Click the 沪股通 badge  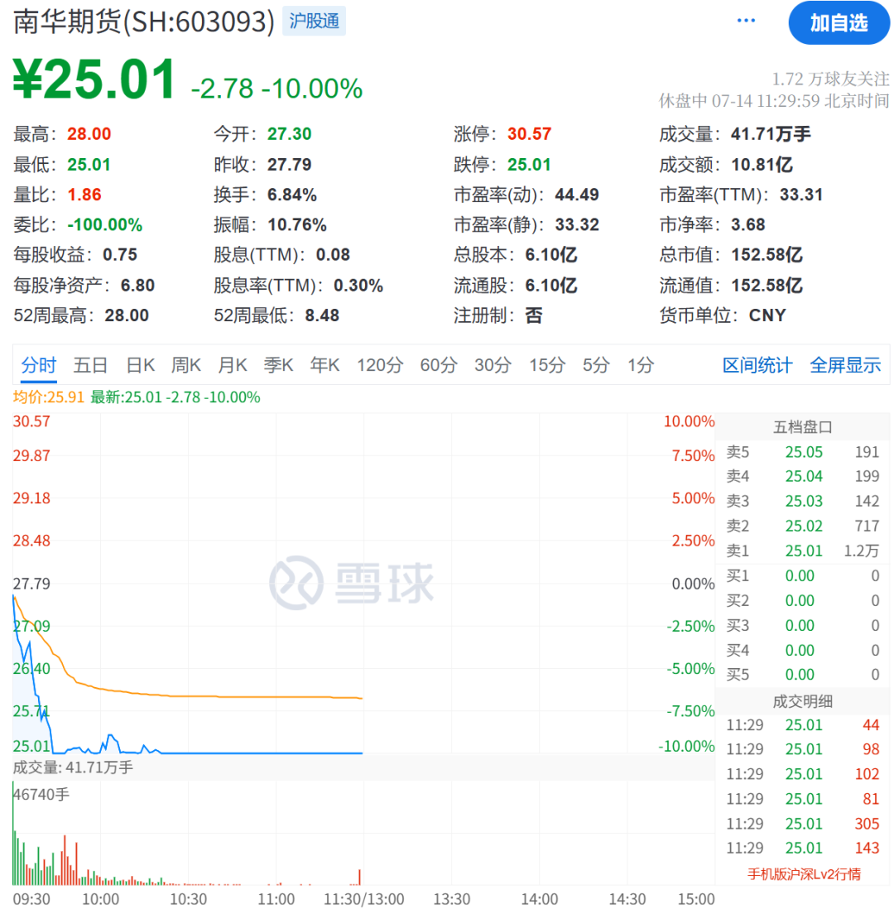[314, 22]
